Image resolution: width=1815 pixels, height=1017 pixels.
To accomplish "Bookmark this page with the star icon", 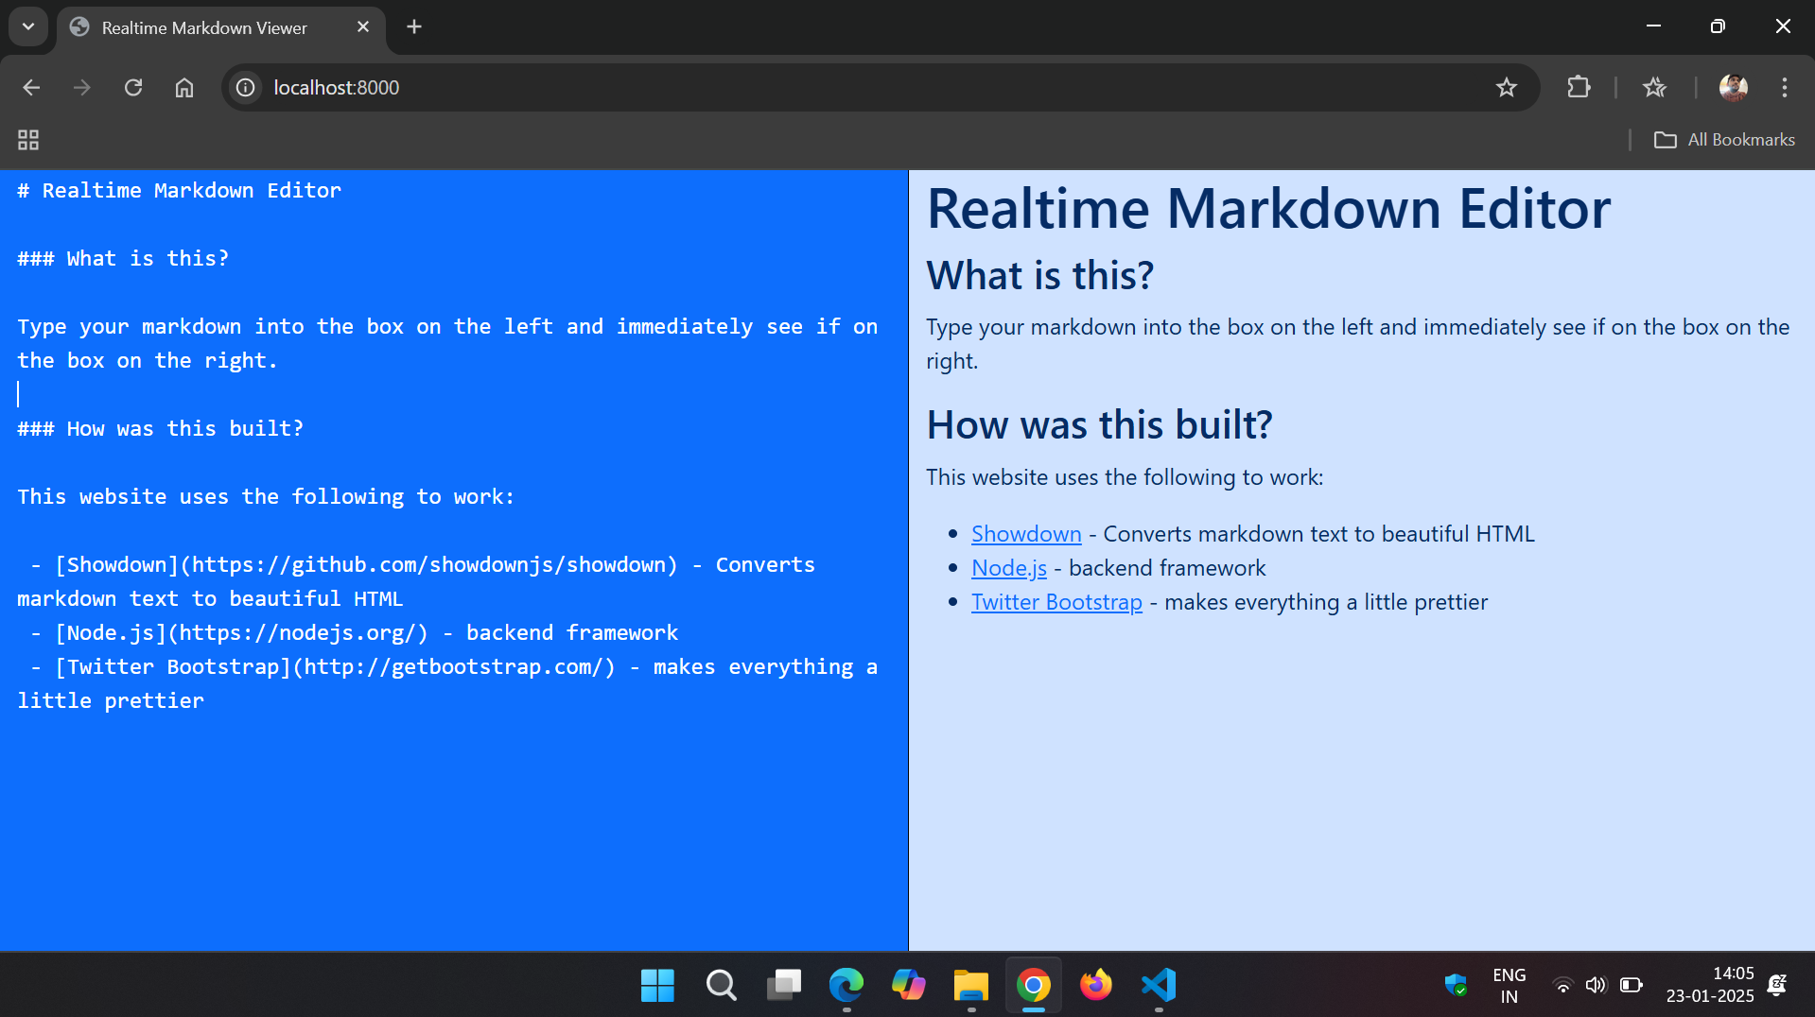I will (x=1506, y=88).
